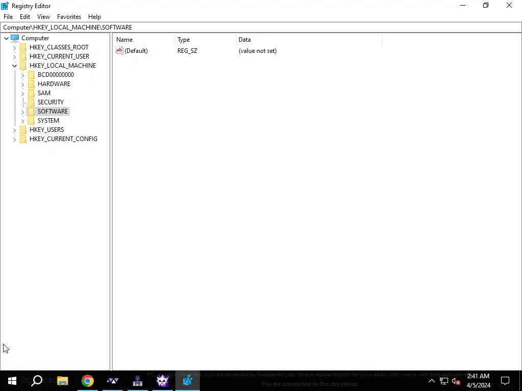
Task: Select the SAM key label
Action: click(44, 93)
